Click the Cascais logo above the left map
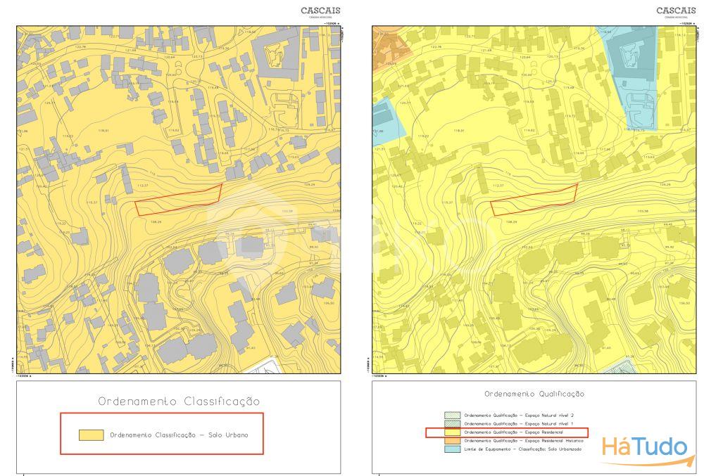704x476 pixels. point(320,11)
